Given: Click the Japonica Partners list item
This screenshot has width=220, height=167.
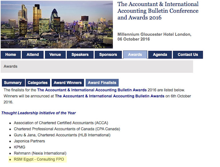Looking at the screenshot, I should pos(29,141).
